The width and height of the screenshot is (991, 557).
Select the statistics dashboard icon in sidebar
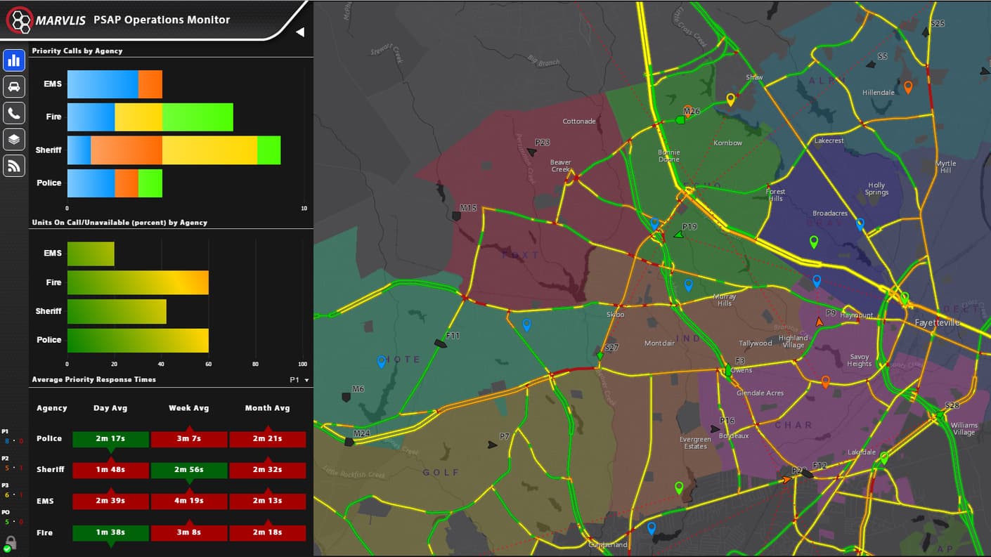14,60
